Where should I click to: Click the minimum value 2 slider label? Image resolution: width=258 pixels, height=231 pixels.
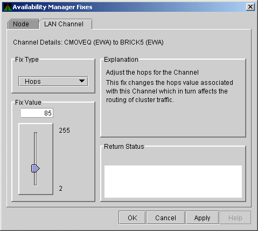tap(60, 189)
